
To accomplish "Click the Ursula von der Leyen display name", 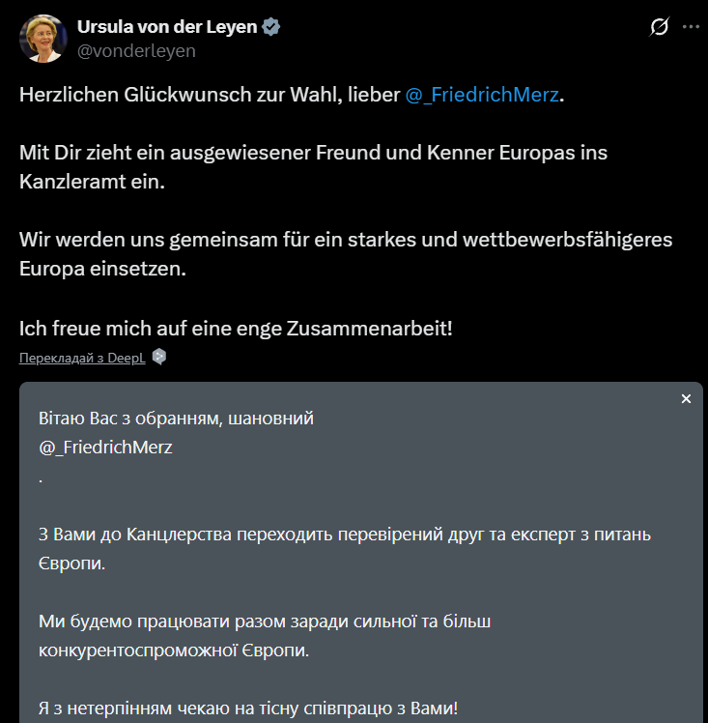I will (x=167, y=27).
